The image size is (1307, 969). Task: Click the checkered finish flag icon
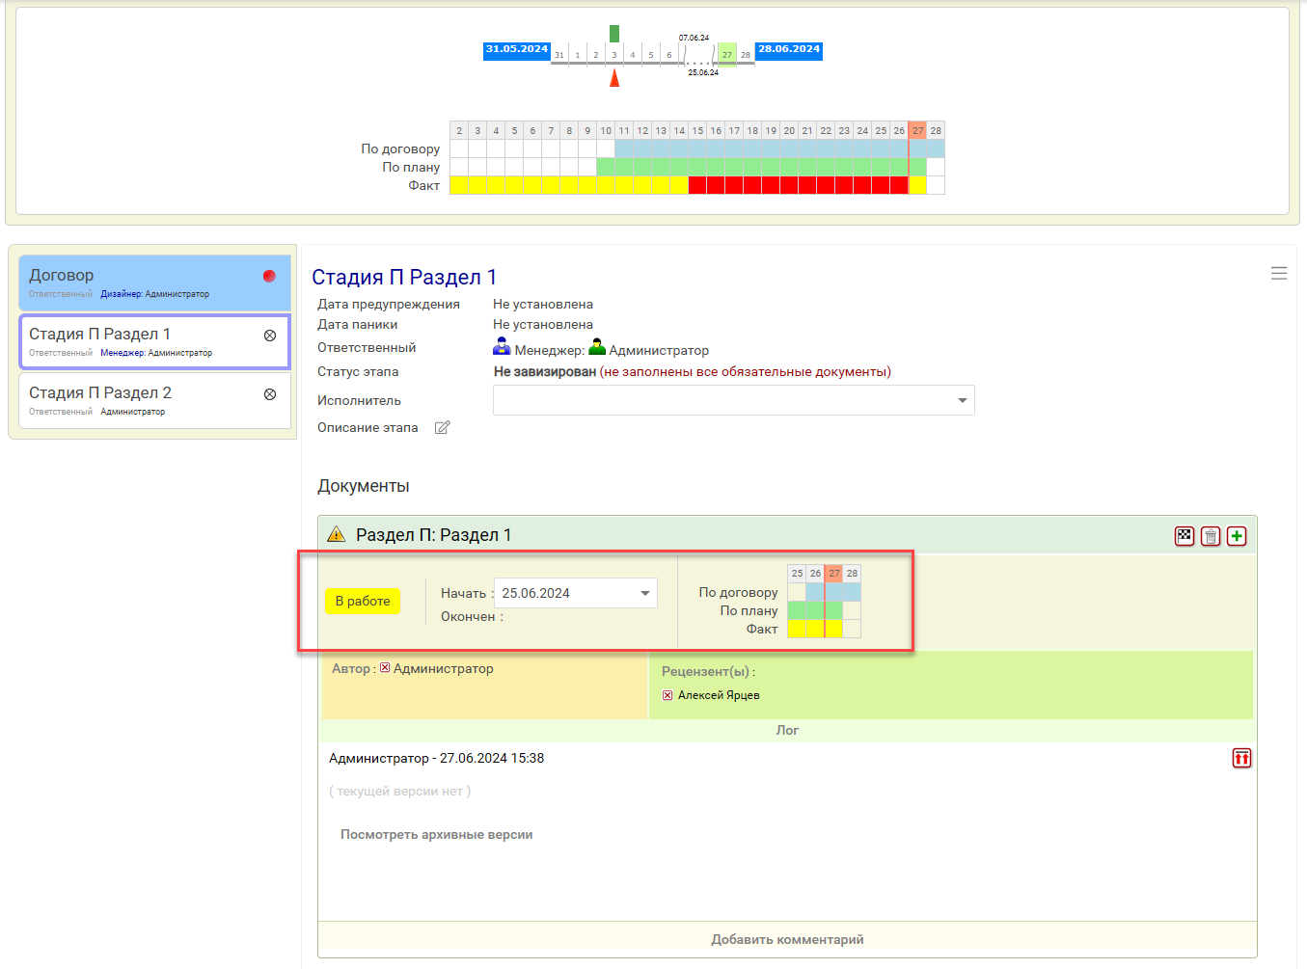click(x=1184, y=536)
